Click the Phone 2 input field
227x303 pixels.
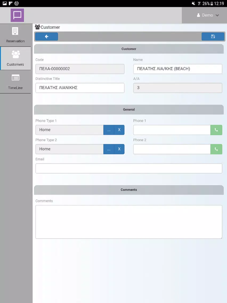pyautogui.click(x=172, y=149)
